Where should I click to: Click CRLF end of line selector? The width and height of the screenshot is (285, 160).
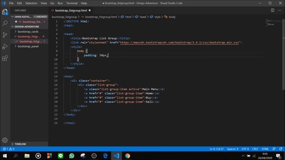[255, 149]
